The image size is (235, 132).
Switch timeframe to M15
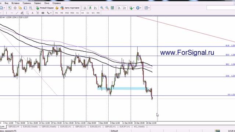pos(67,13)
